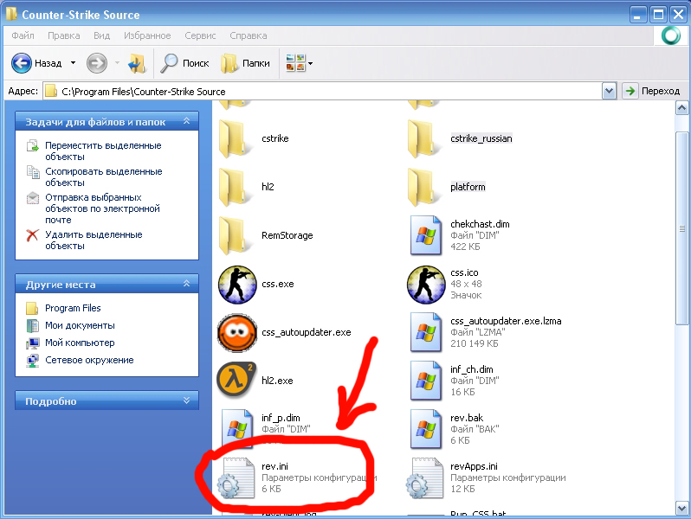Select the inf_p.dim file icon

[x=236, y=429]
